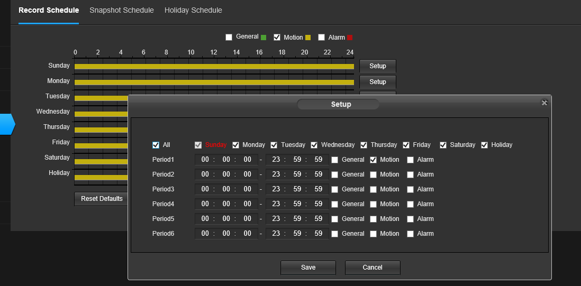Enable Motion for Period5
The width and height of the screenshot is (581, 286).
coord(373,219)
